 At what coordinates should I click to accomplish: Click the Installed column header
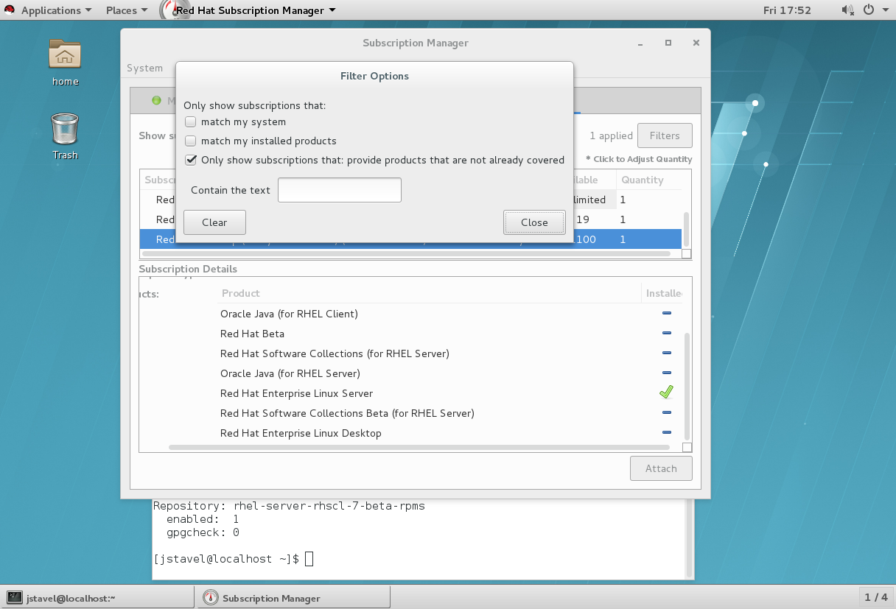[662, 293]
